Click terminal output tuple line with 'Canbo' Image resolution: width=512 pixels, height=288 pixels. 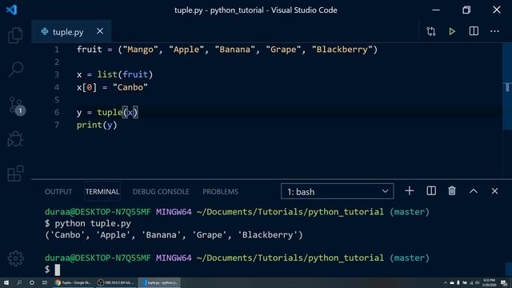point(174,235)
